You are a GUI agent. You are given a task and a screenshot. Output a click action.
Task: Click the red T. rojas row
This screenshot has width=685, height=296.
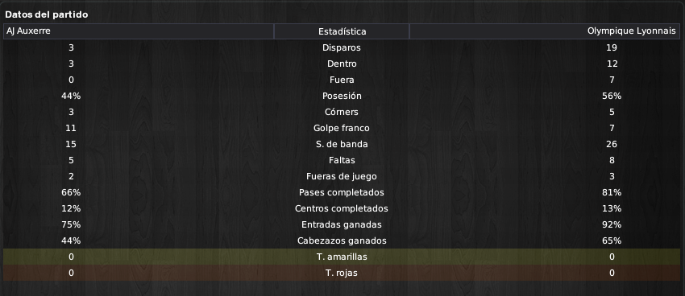click(x=342, y=273)
